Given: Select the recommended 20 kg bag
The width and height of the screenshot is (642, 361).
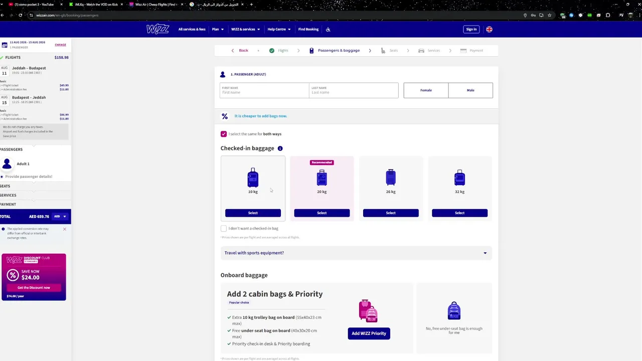Looking at the screenshot, I should pos(322,213).
